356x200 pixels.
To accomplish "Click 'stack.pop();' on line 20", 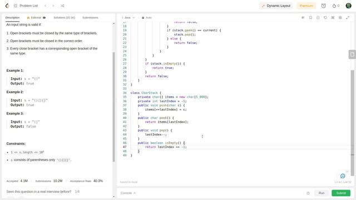I will click(185, 34).
